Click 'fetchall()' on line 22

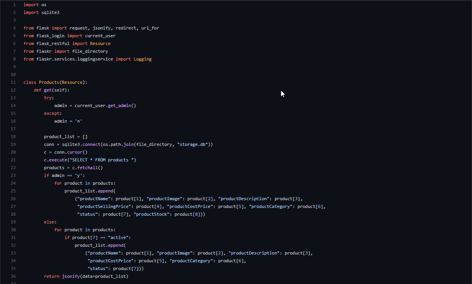pos(90,168)
